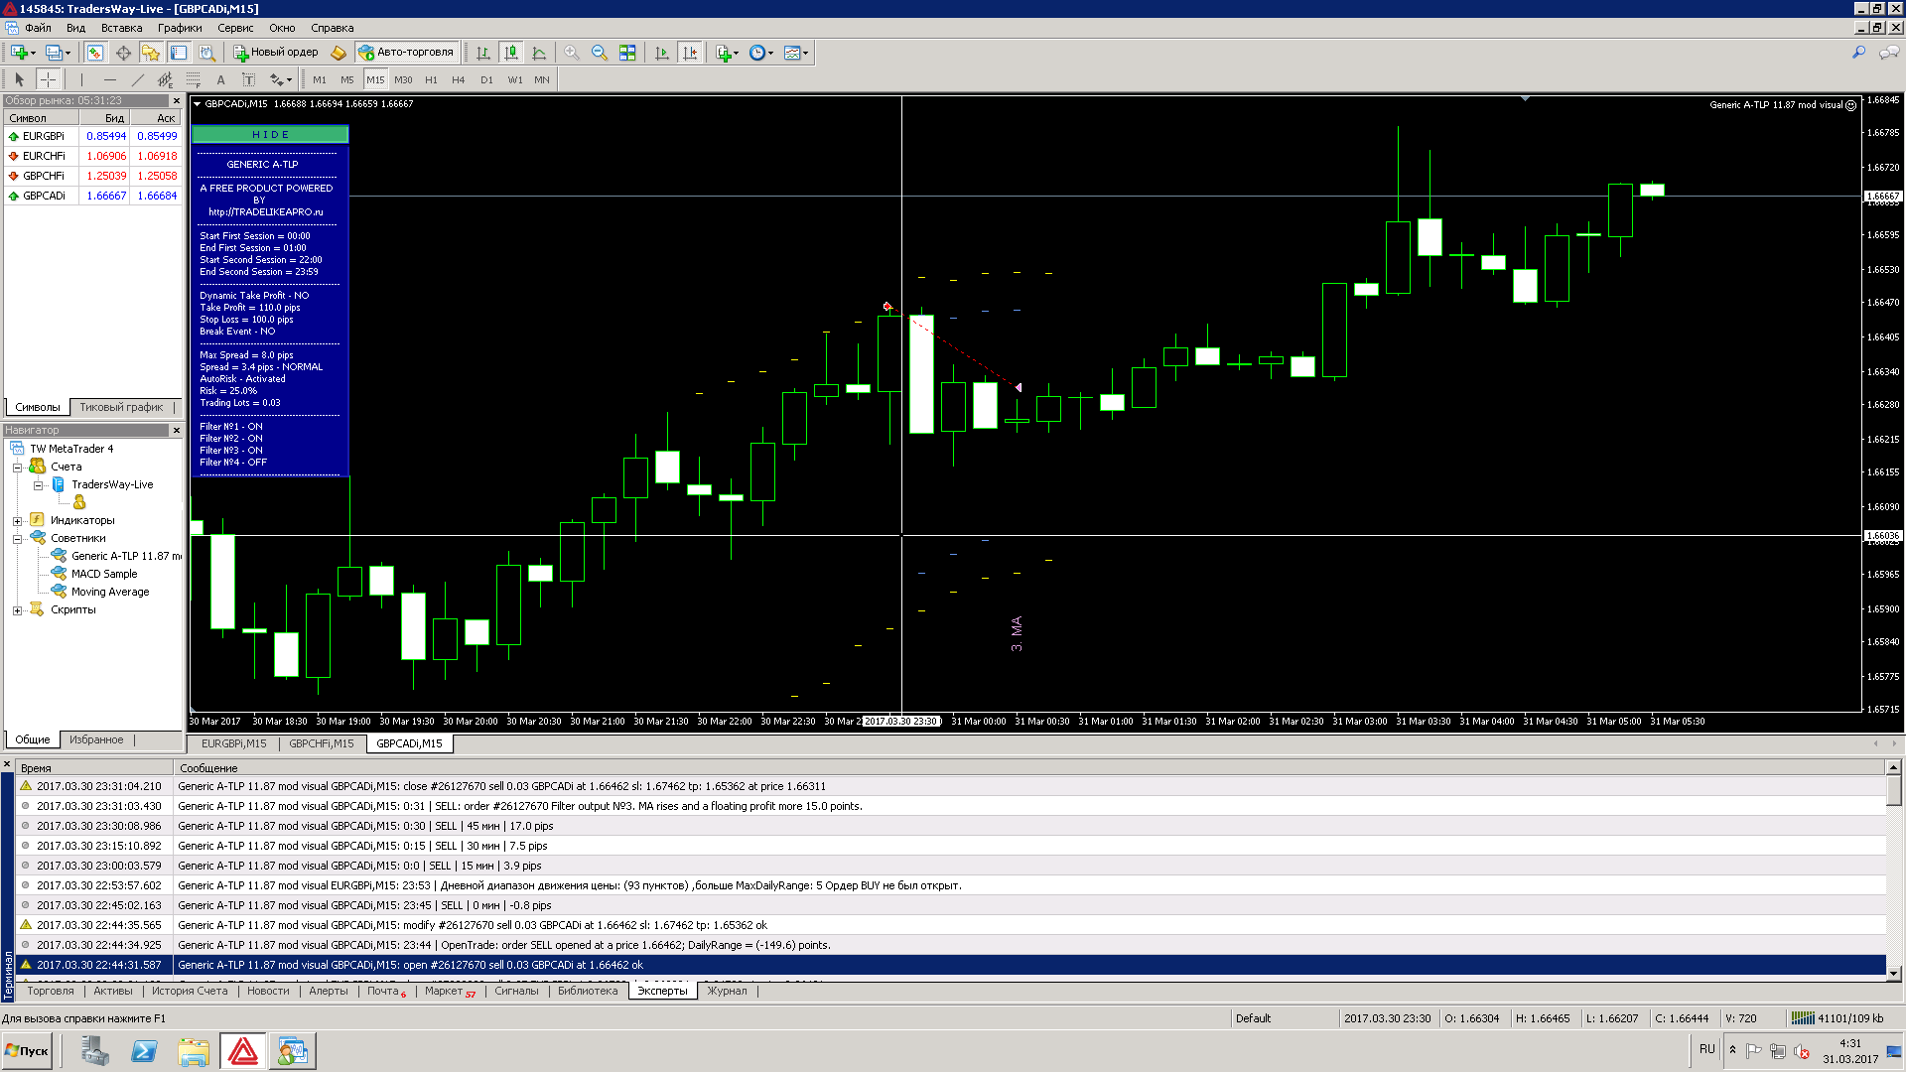Set timeframe to M30
This screenshot has width=1906, height=1072.
click(403, 79)
